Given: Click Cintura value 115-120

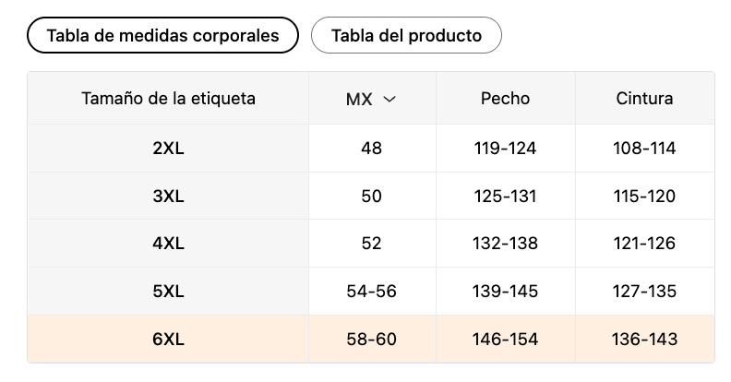Looking at the screenshot, I should click(644, 197).
